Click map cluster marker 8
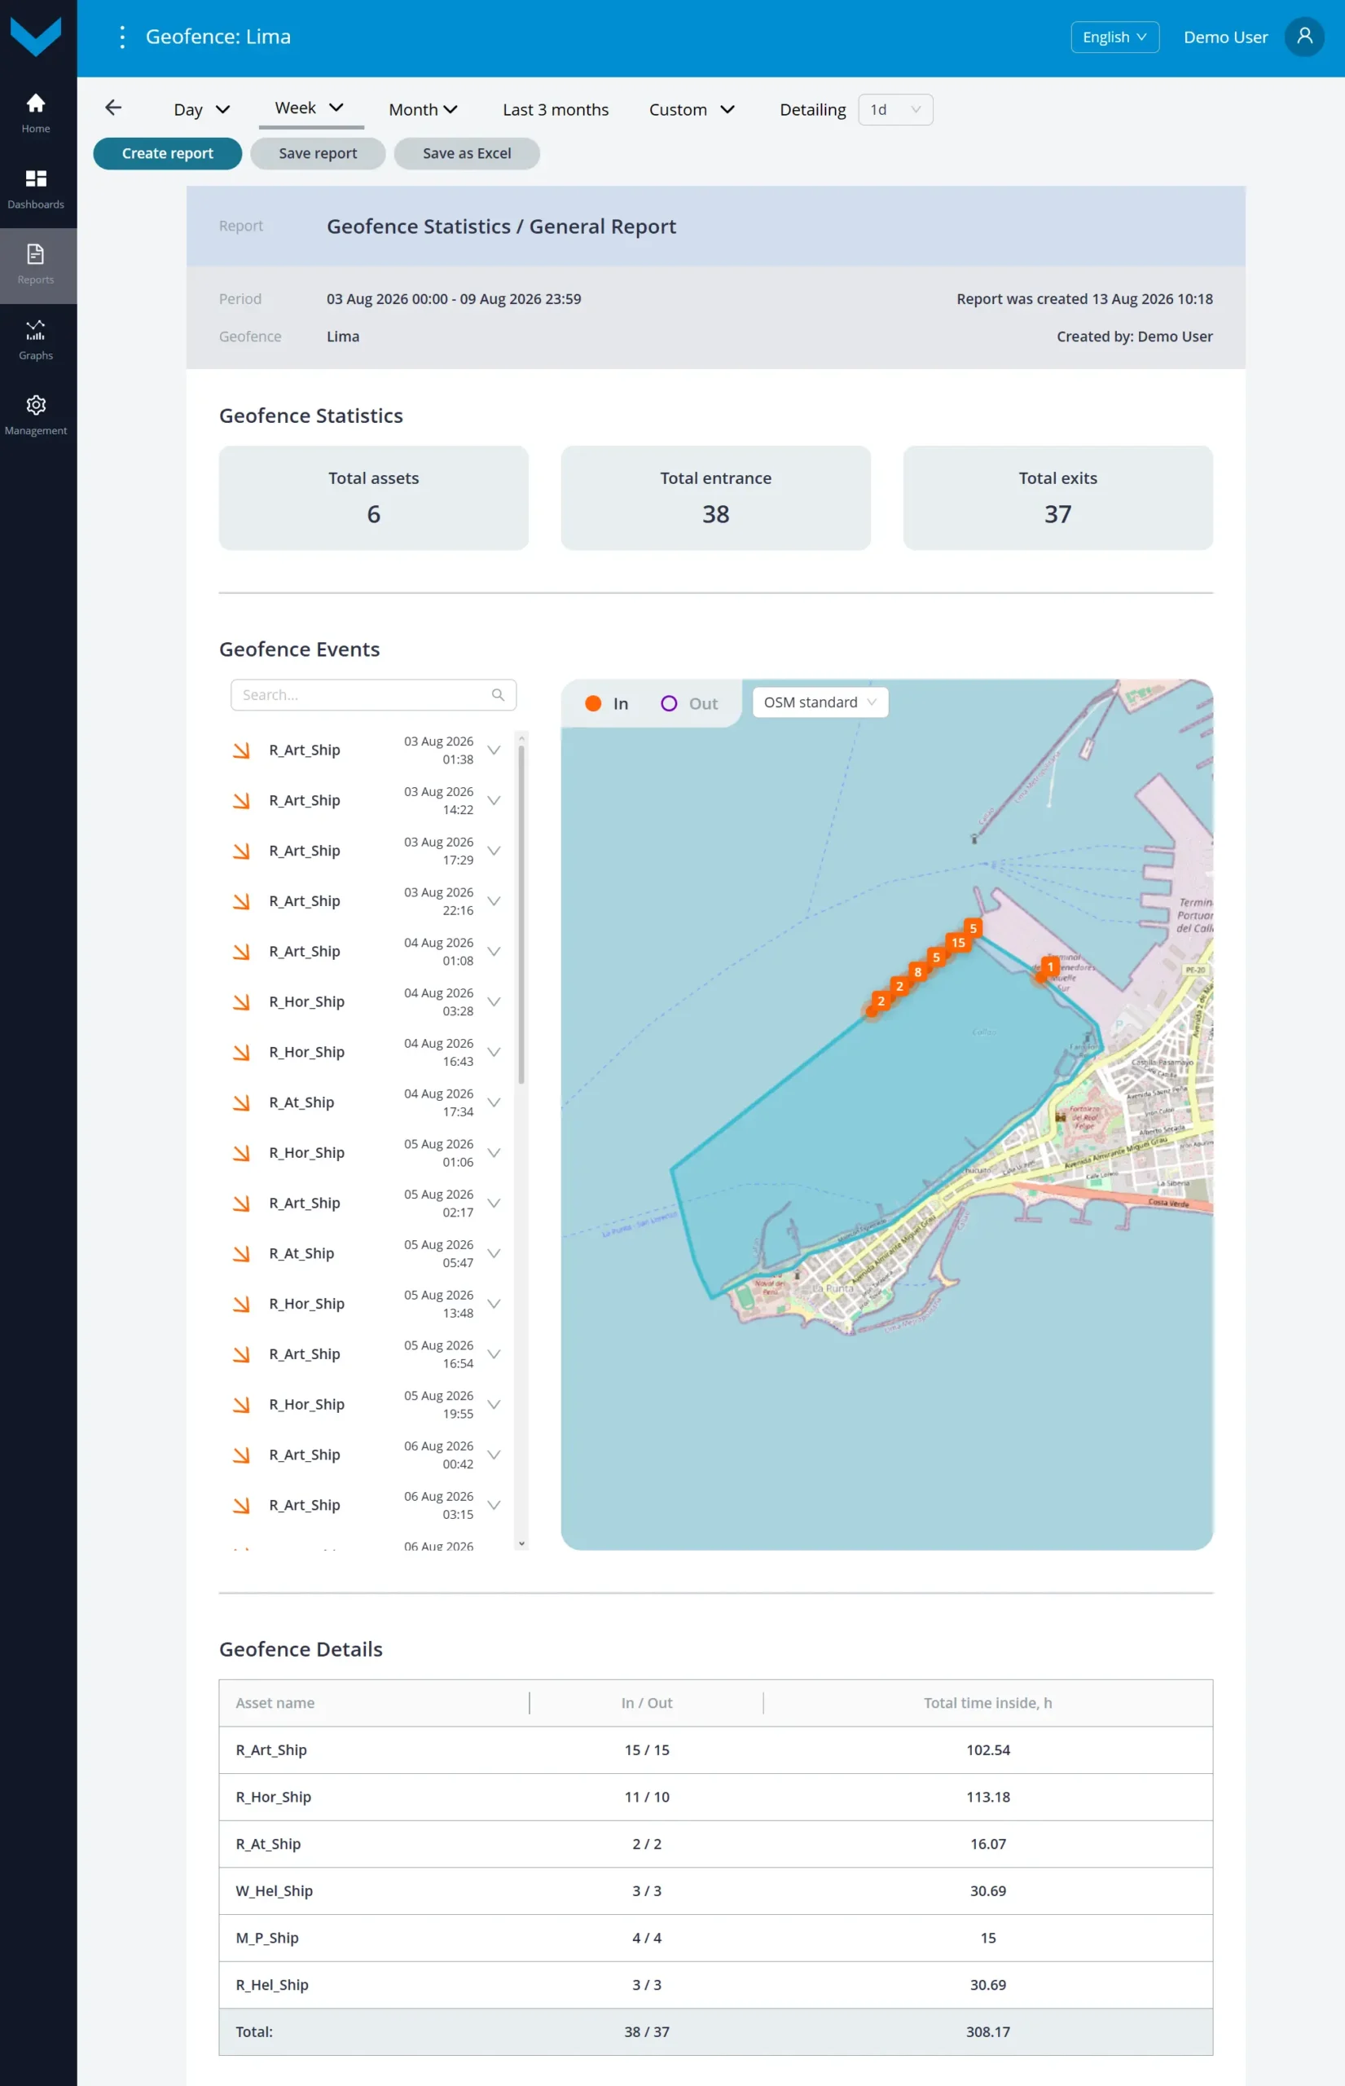Image resolution: width=1345 pixels, height=2086 pixels. [918, 972]
